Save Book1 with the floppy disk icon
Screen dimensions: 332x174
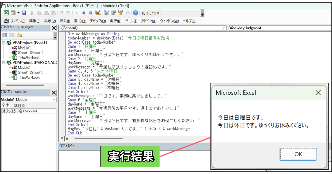tap(24, 13)
